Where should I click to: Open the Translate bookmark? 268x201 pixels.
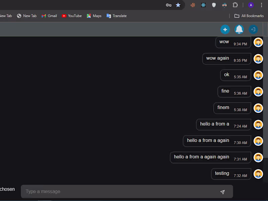point(117,16)
